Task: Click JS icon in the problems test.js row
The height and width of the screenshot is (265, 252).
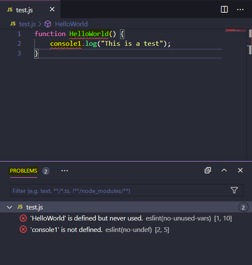Action: tap(20, 207)
